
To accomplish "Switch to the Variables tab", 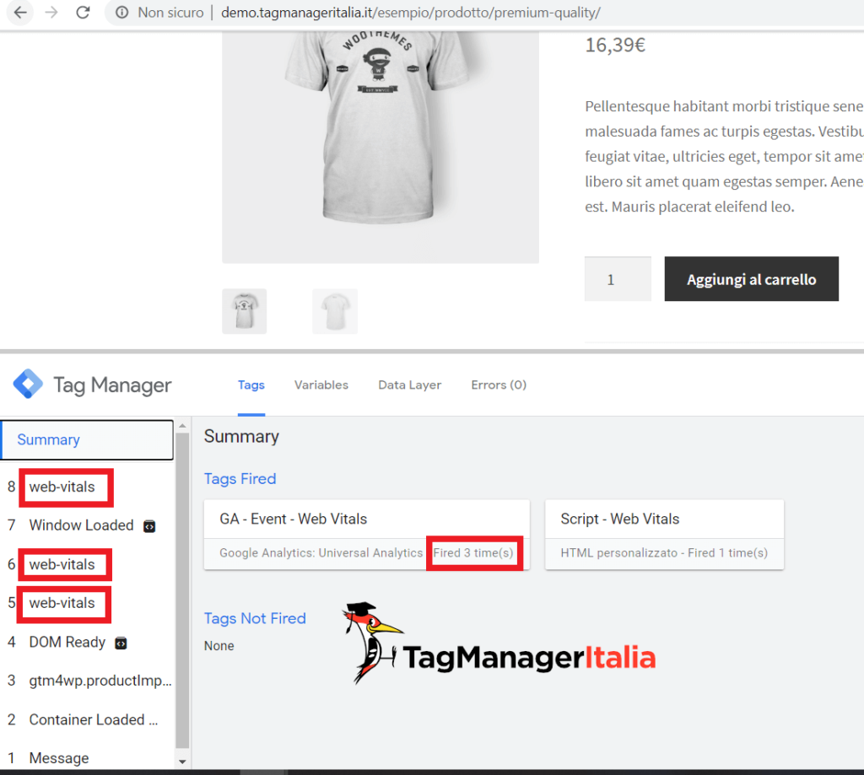I will point(321,385).
